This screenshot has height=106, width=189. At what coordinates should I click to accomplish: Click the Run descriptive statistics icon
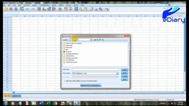tap(54, 9)
